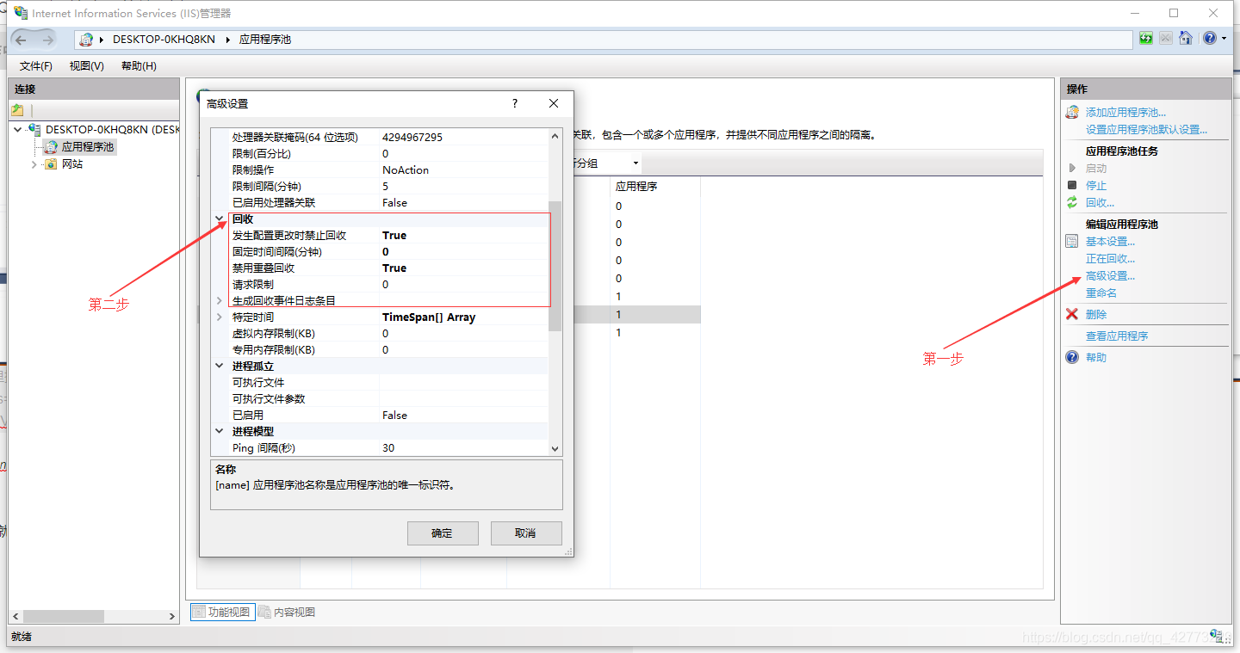1240x653 pixels.
Task: Expand the 网站 tree node
Action: (x=34, y=164)
